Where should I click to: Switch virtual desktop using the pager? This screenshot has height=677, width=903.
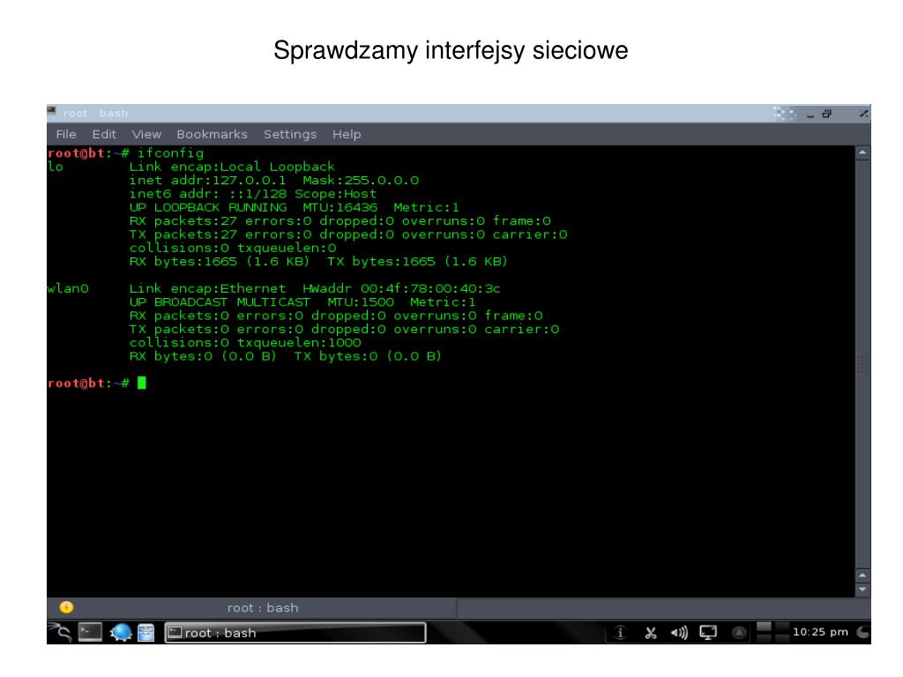(772, 632)
